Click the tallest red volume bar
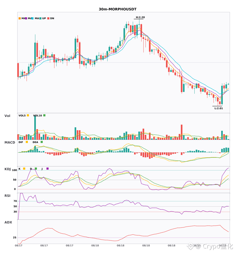Screen dimensions: 235x253 click(x=182, y=132)
